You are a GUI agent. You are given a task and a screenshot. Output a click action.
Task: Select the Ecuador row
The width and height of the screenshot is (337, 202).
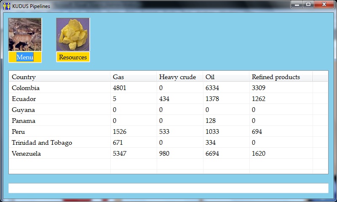point(168,98)
